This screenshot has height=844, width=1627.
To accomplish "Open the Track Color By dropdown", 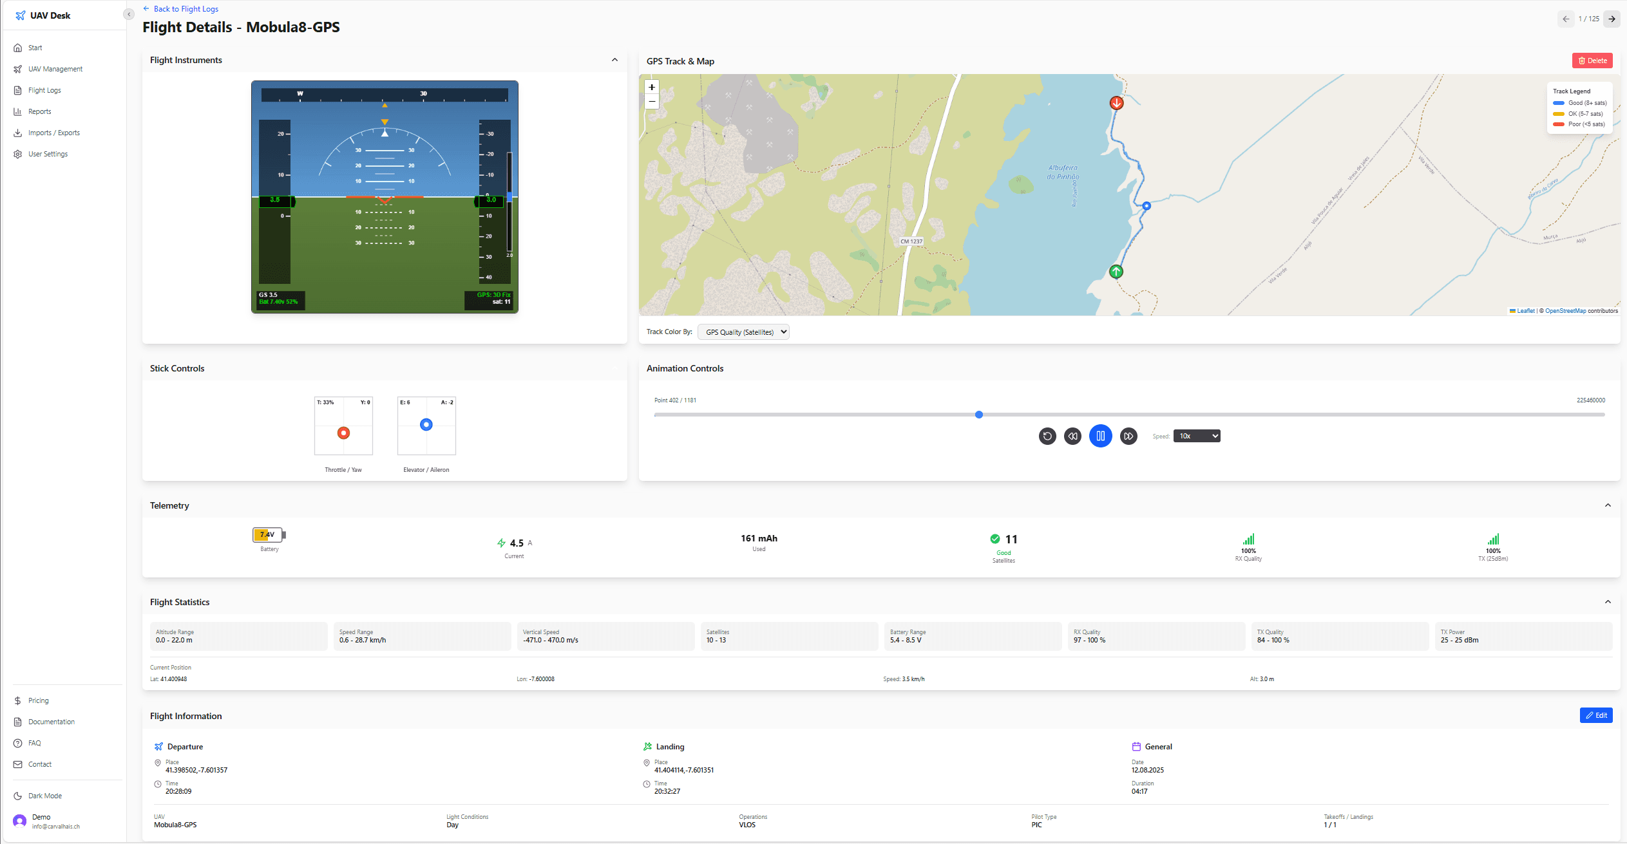I will tap(743, 332).
